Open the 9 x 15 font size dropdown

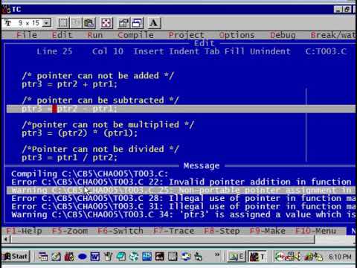(x=46, y=23)
